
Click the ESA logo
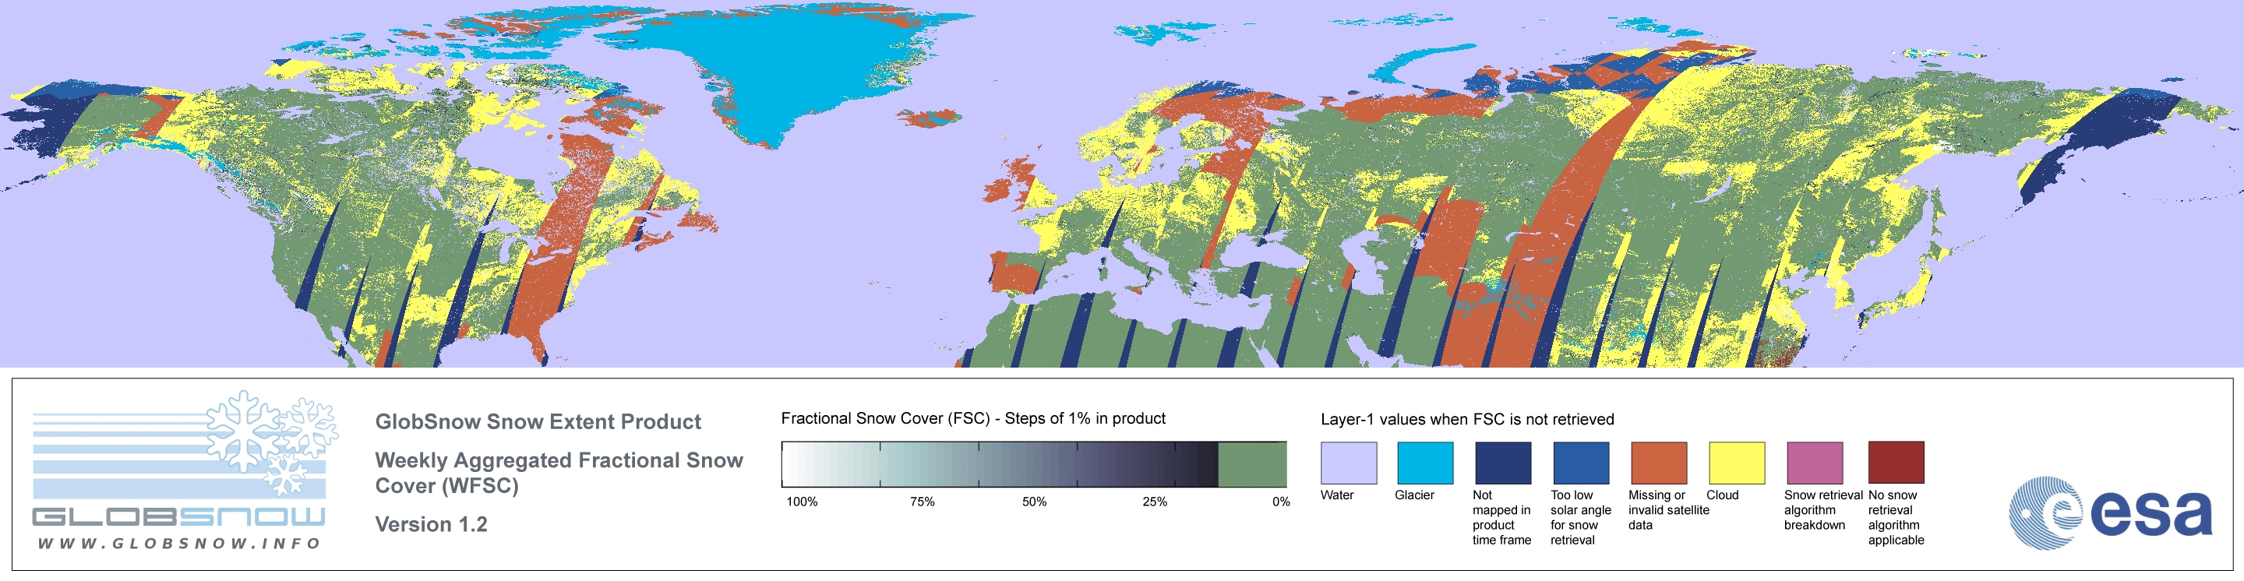coord(2111,512)
